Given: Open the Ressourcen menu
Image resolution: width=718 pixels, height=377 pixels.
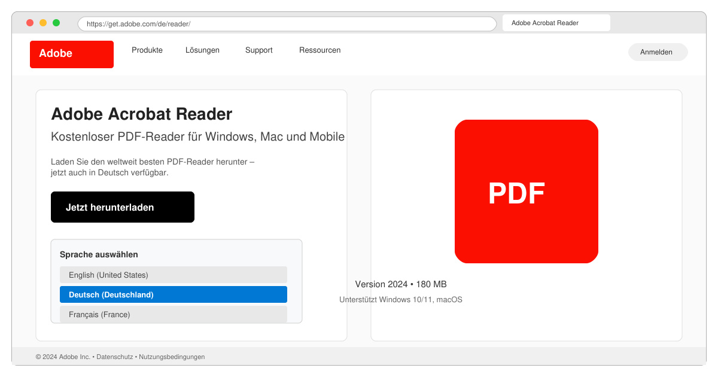Looking at the screenshot, I should 320,50.
